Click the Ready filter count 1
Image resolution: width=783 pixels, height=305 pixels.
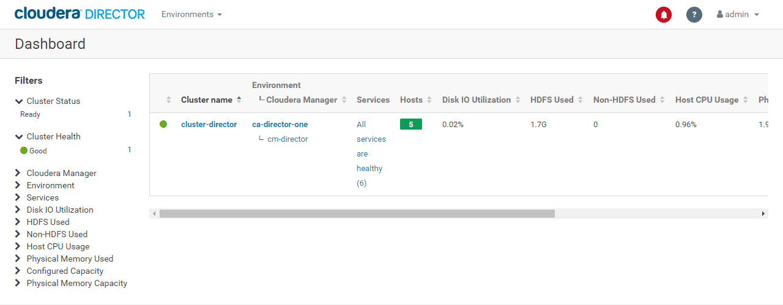coord(129,114)
